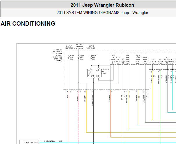This screenshot has height=144, width=176.
Task: Click the 'RED/BRN' wire color label
Action: (x=109, y=98)
